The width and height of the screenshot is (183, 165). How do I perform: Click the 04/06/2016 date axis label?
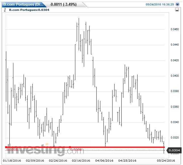tap(104, 160)
